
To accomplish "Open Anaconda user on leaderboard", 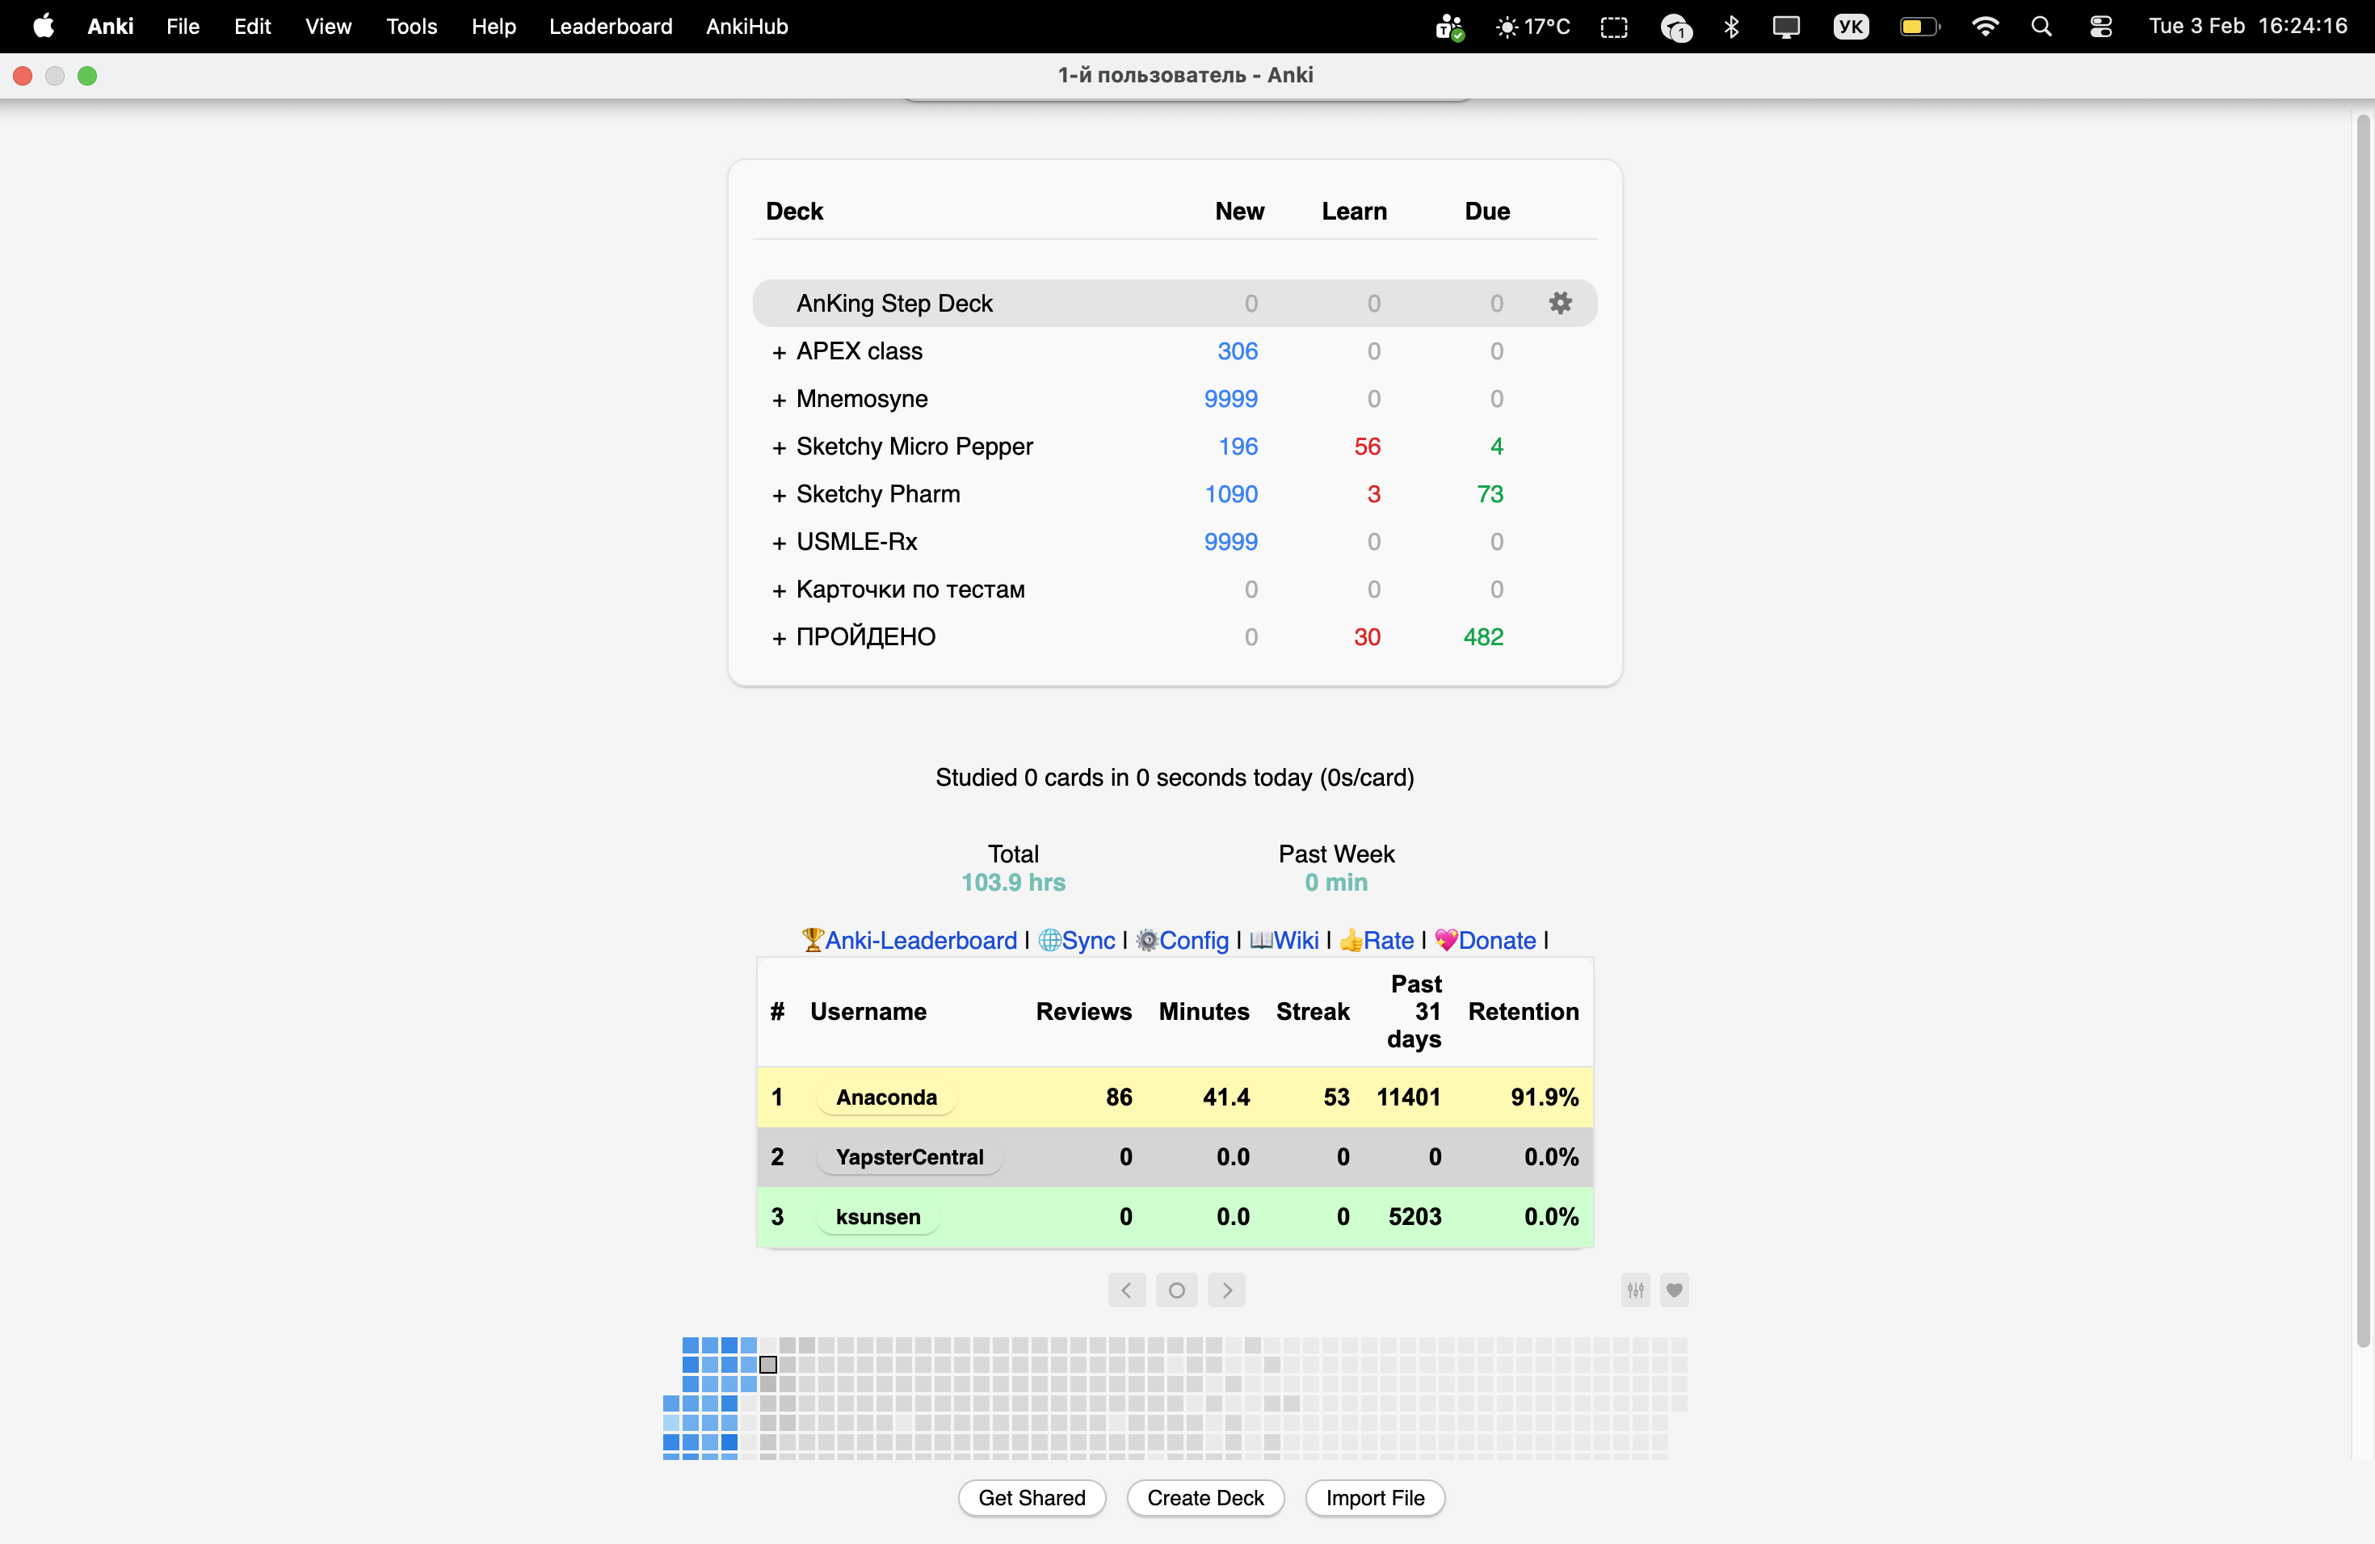I will click(885, 1097).
